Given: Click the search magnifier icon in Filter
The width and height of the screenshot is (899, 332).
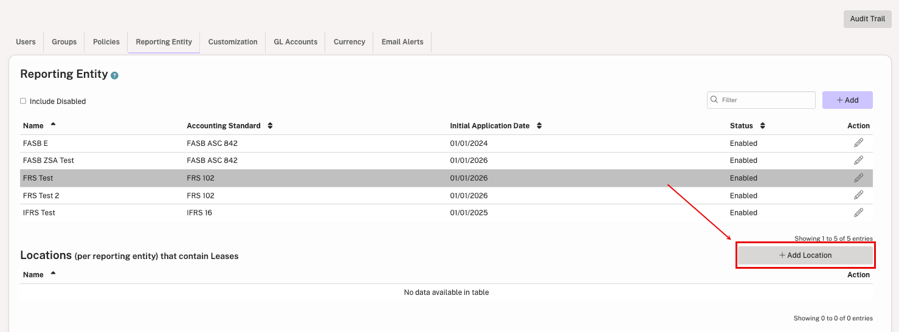Looking at the screenshot, I should point(714,100).
